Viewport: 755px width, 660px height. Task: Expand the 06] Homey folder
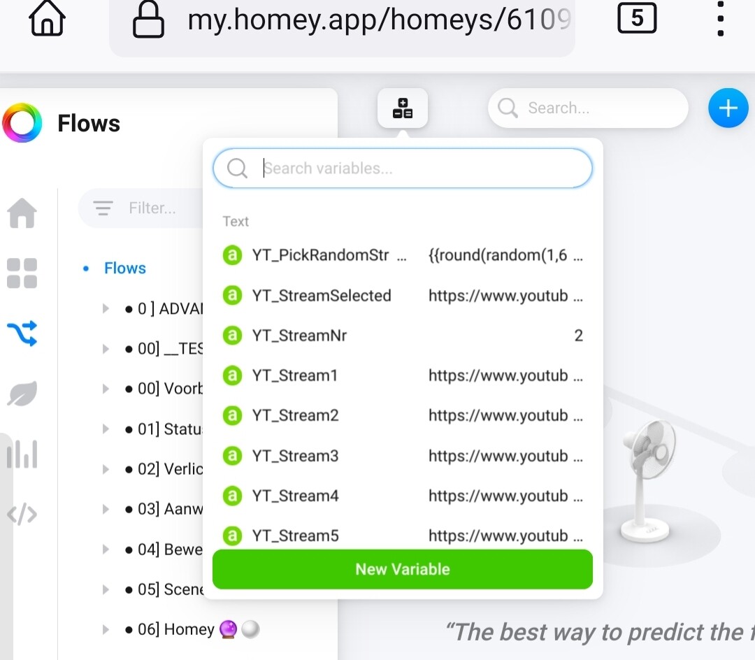click(x=106, y=629)
